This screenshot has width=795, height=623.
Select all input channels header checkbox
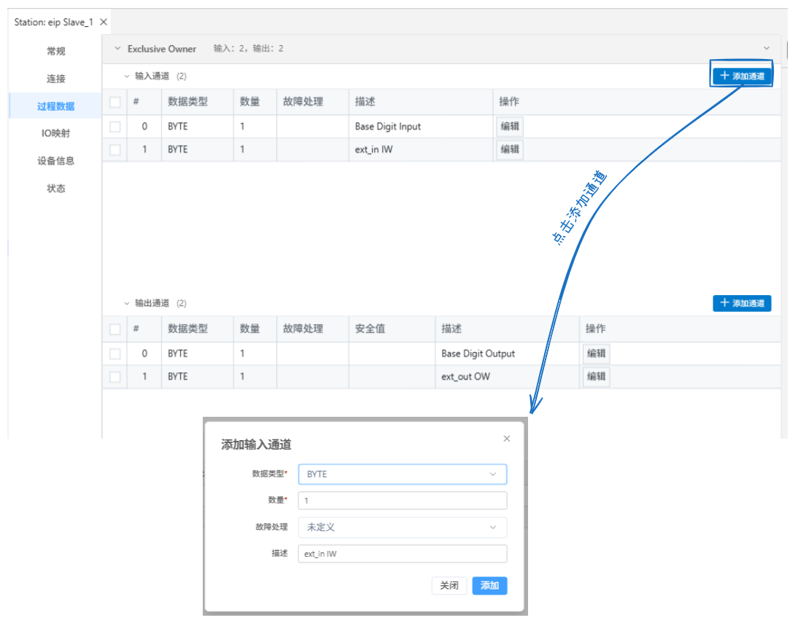(115, 102)
